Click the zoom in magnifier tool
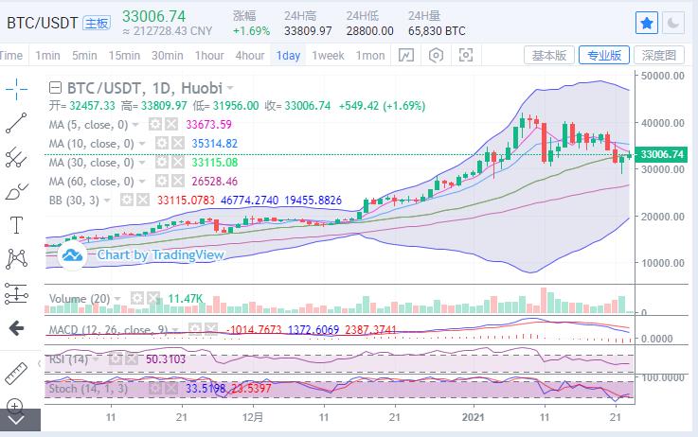The height and width of the screenshot is (437, 698). point(15,406)
